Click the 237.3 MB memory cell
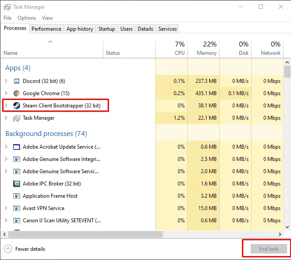This screenshot has width=291, height=260. [203, 81]
